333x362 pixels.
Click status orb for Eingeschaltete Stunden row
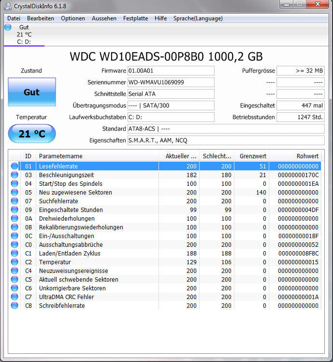(x=14, y=210)
